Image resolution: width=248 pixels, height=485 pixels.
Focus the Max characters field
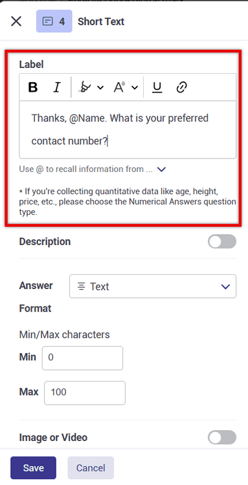[85, 393]
